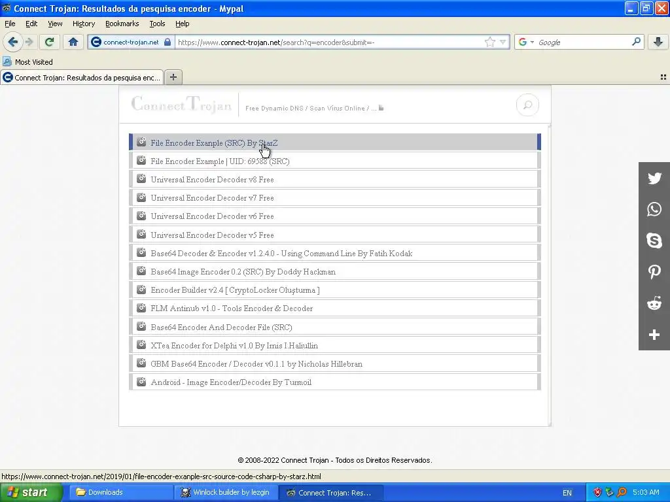Share the page on Pinterest
The height and width of the screenshot is (502, 670).
pyautogui.click(x=654, y=272)
